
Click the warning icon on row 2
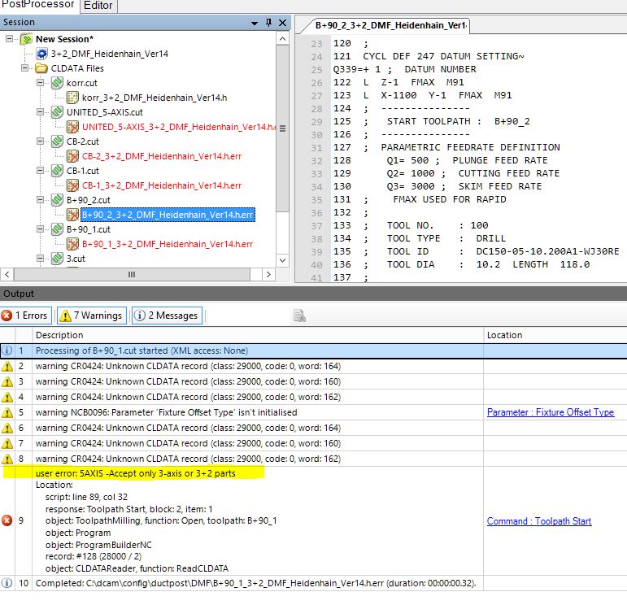7,366
